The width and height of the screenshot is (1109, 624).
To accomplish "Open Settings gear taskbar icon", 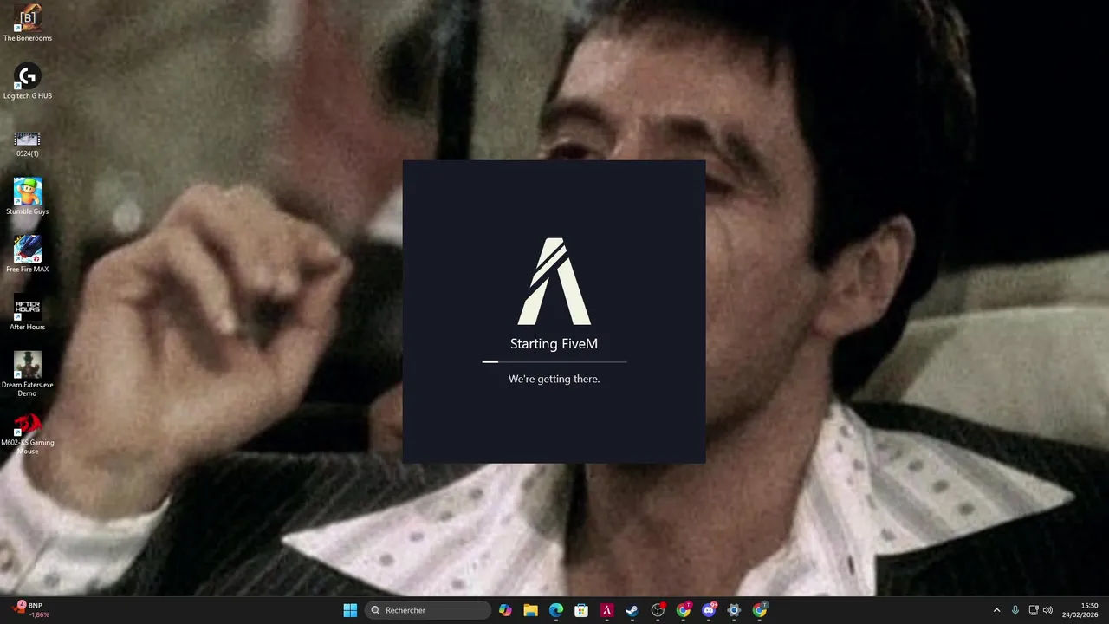I will (x=734, y=610).
